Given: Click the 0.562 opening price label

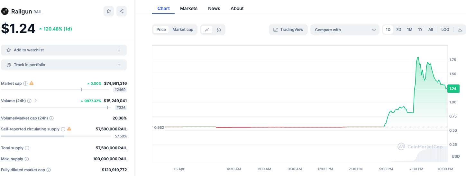Looking at the screenshot, I should click(x=159, y=128).
